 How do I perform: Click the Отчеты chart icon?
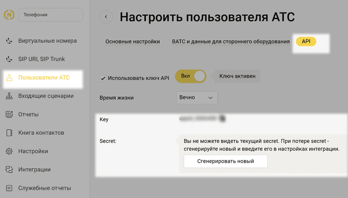click(9, 115)
